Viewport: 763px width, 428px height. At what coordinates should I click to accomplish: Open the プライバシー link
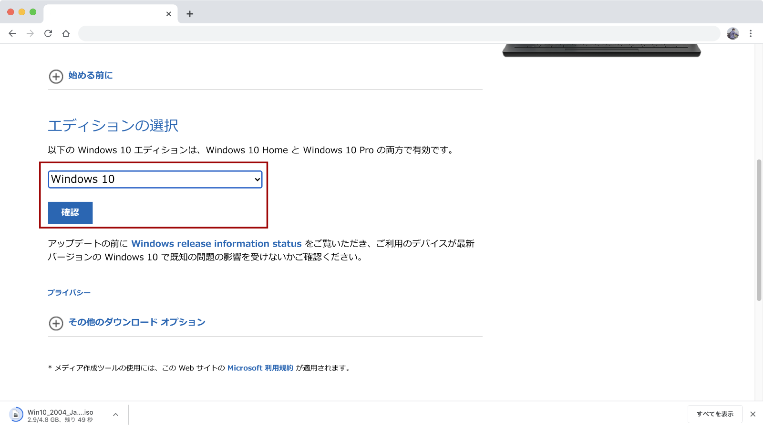tap(69, 292)
